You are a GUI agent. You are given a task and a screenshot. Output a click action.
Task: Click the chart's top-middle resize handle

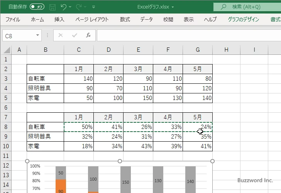120,161
